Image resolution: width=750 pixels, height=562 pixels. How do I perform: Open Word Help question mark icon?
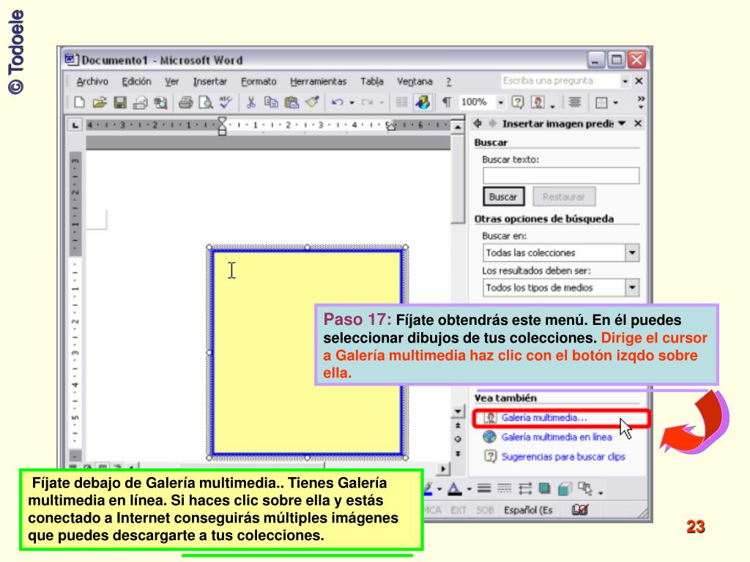518,102
